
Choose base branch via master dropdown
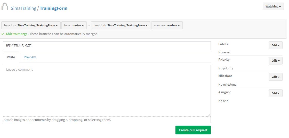click(x=74, y=25)
